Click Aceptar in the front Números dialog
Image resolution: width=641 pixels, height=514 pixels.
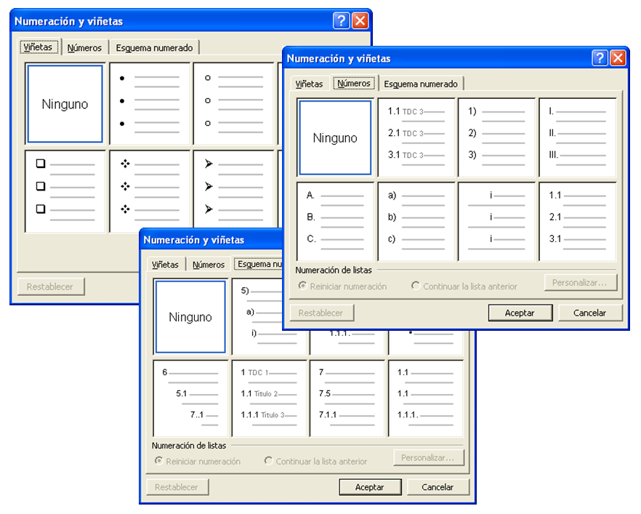tap(520, 313)
